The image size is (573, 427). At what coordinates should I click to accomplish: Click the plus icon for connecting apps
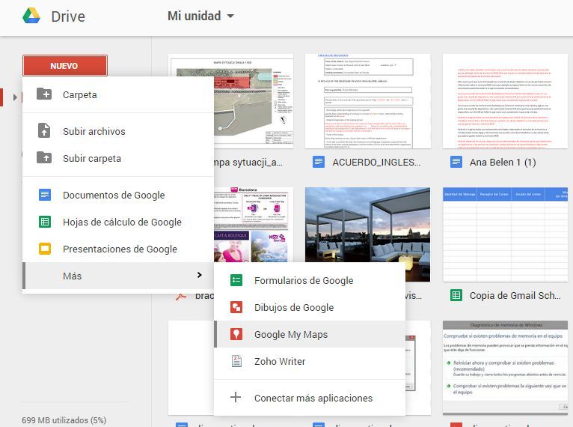(x=236, y=397)
